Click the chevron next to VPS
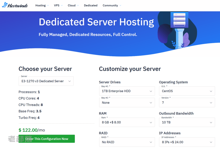The width and height of the screenshot is (220, 149). (x=62, y=6)
